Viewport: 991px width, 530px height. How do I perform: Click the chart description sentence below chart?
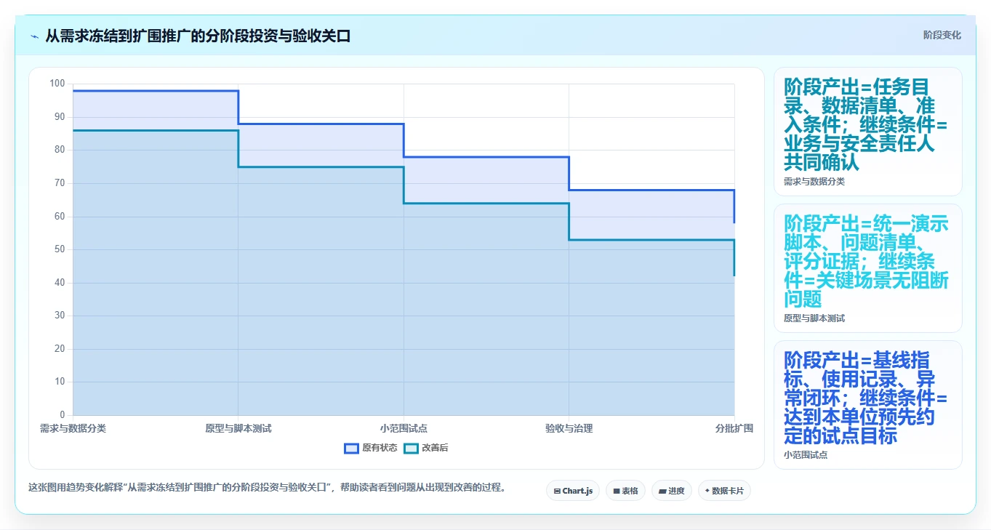pos(267,487)
